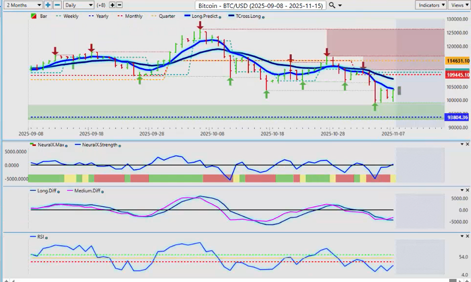Screen dimensions: 471x282
Task: Click the black plus button beside (+8)
Action: coord(112,5)
